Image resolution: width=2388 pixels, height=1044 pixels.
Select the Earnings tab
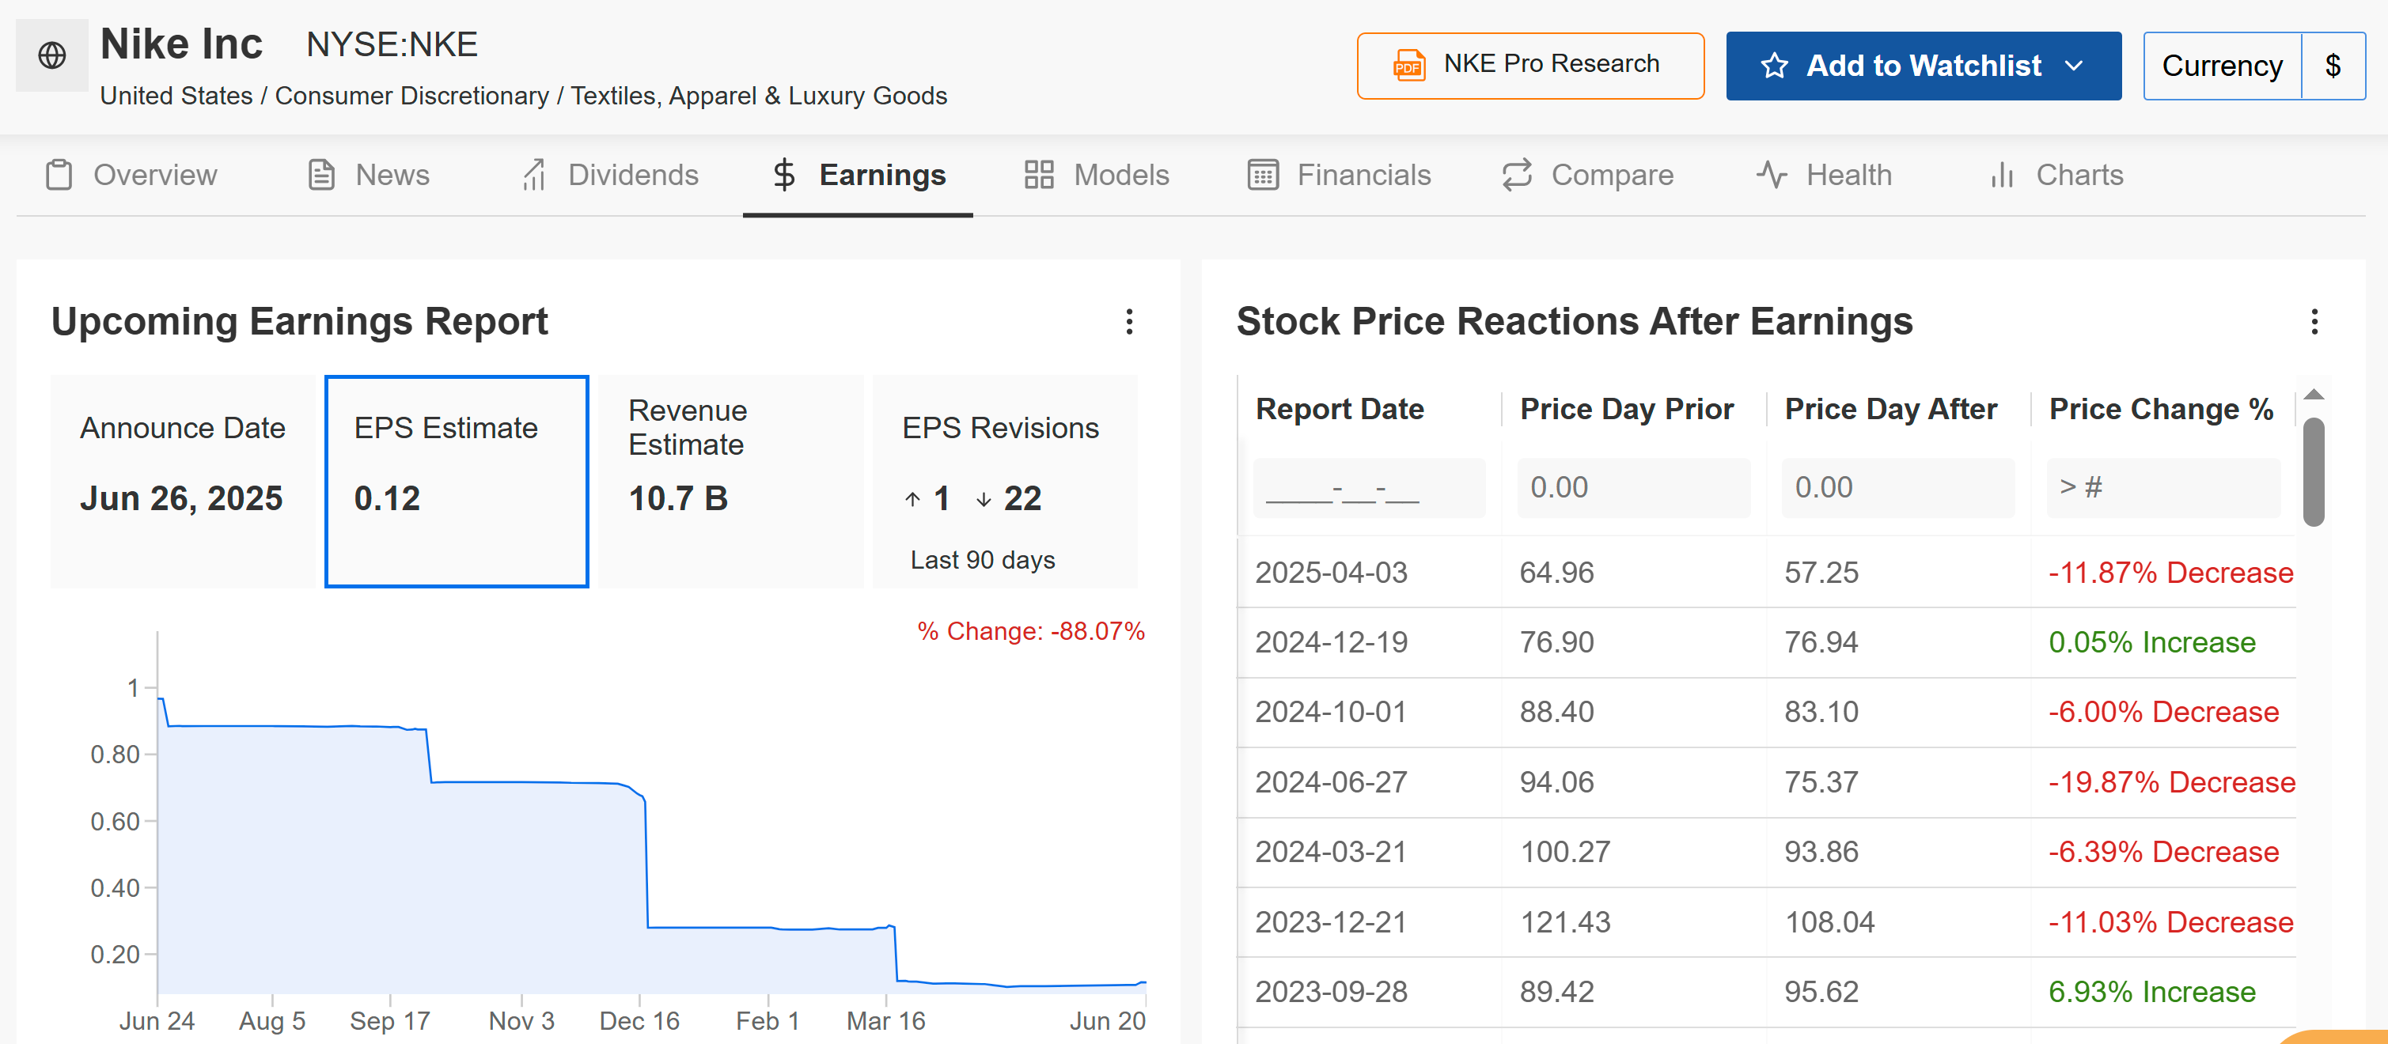click(859, 175)
